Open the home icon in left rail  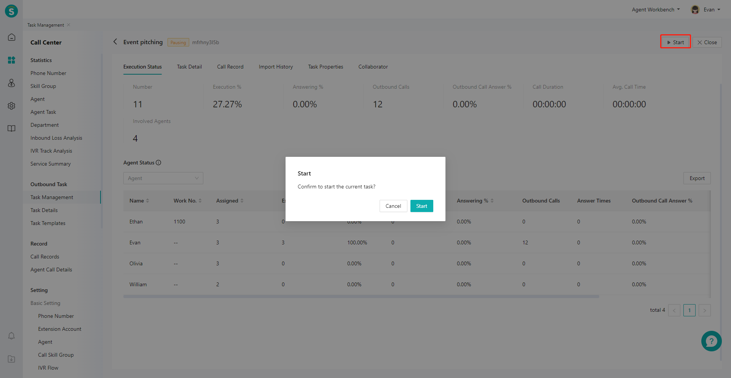(x=11, y=37)
